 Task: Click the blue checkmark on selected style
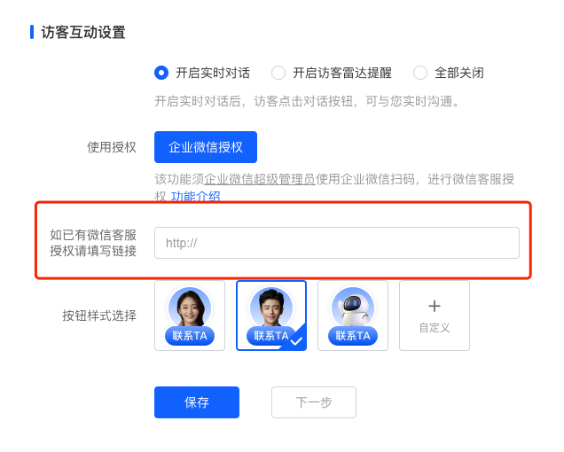coord(296,340)
